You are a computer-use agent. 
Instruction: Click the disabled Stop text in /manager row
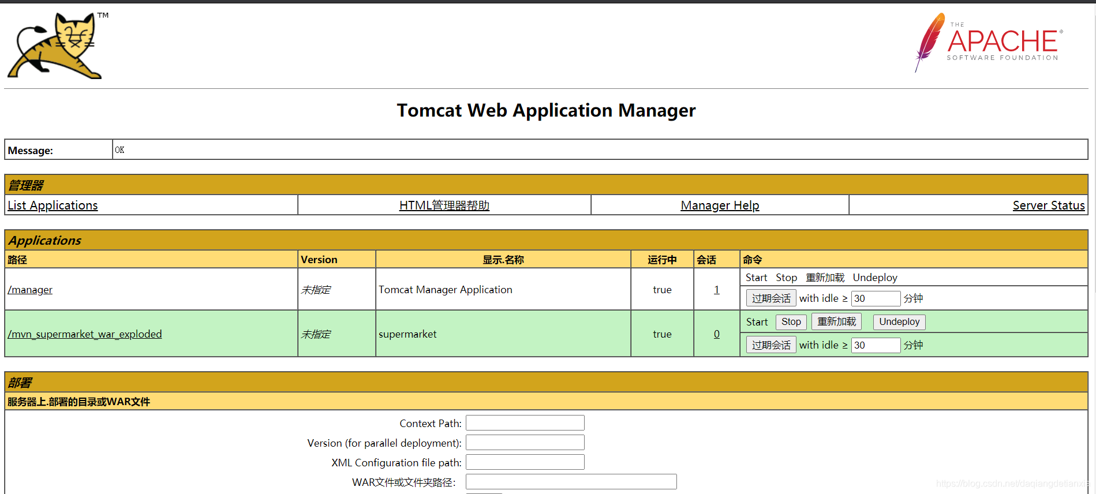coord(786,278)
